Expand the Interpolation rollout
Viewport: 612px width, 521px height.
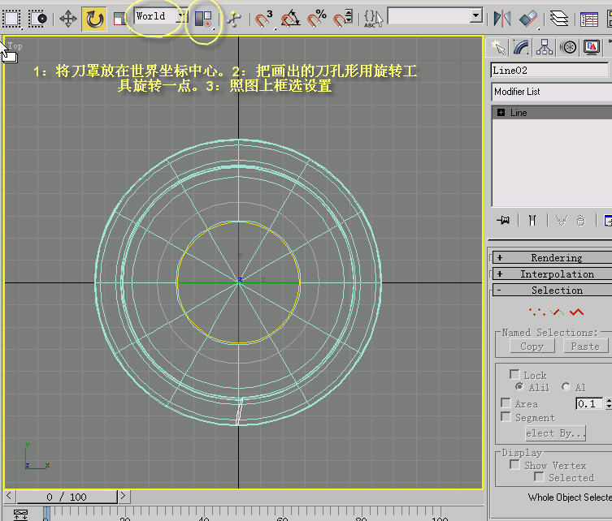coord(552,274)
